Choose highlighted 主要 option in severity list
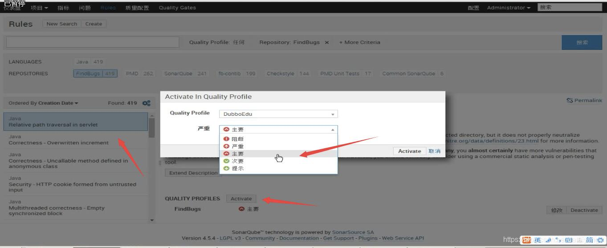 click(278, 154)
